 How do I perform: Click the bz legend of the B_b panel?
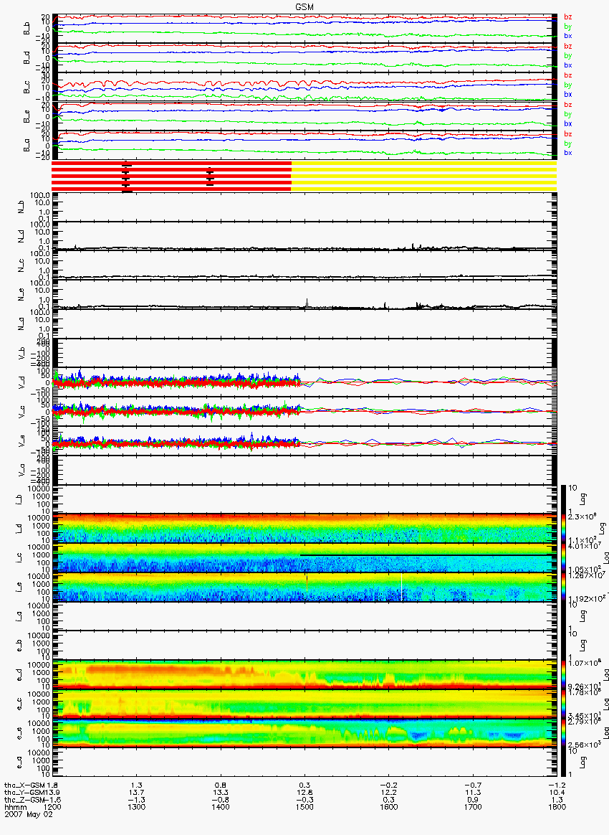[567, 17]
